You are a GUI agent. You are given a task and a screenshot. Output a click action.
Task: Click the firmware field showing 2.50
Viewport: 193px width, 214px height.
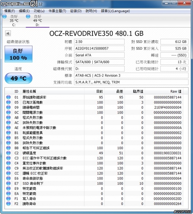point(99,42)
